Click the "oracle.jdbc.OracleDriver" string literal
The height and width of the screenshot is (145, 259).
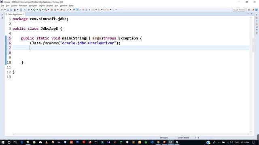[x=88, y=43]
